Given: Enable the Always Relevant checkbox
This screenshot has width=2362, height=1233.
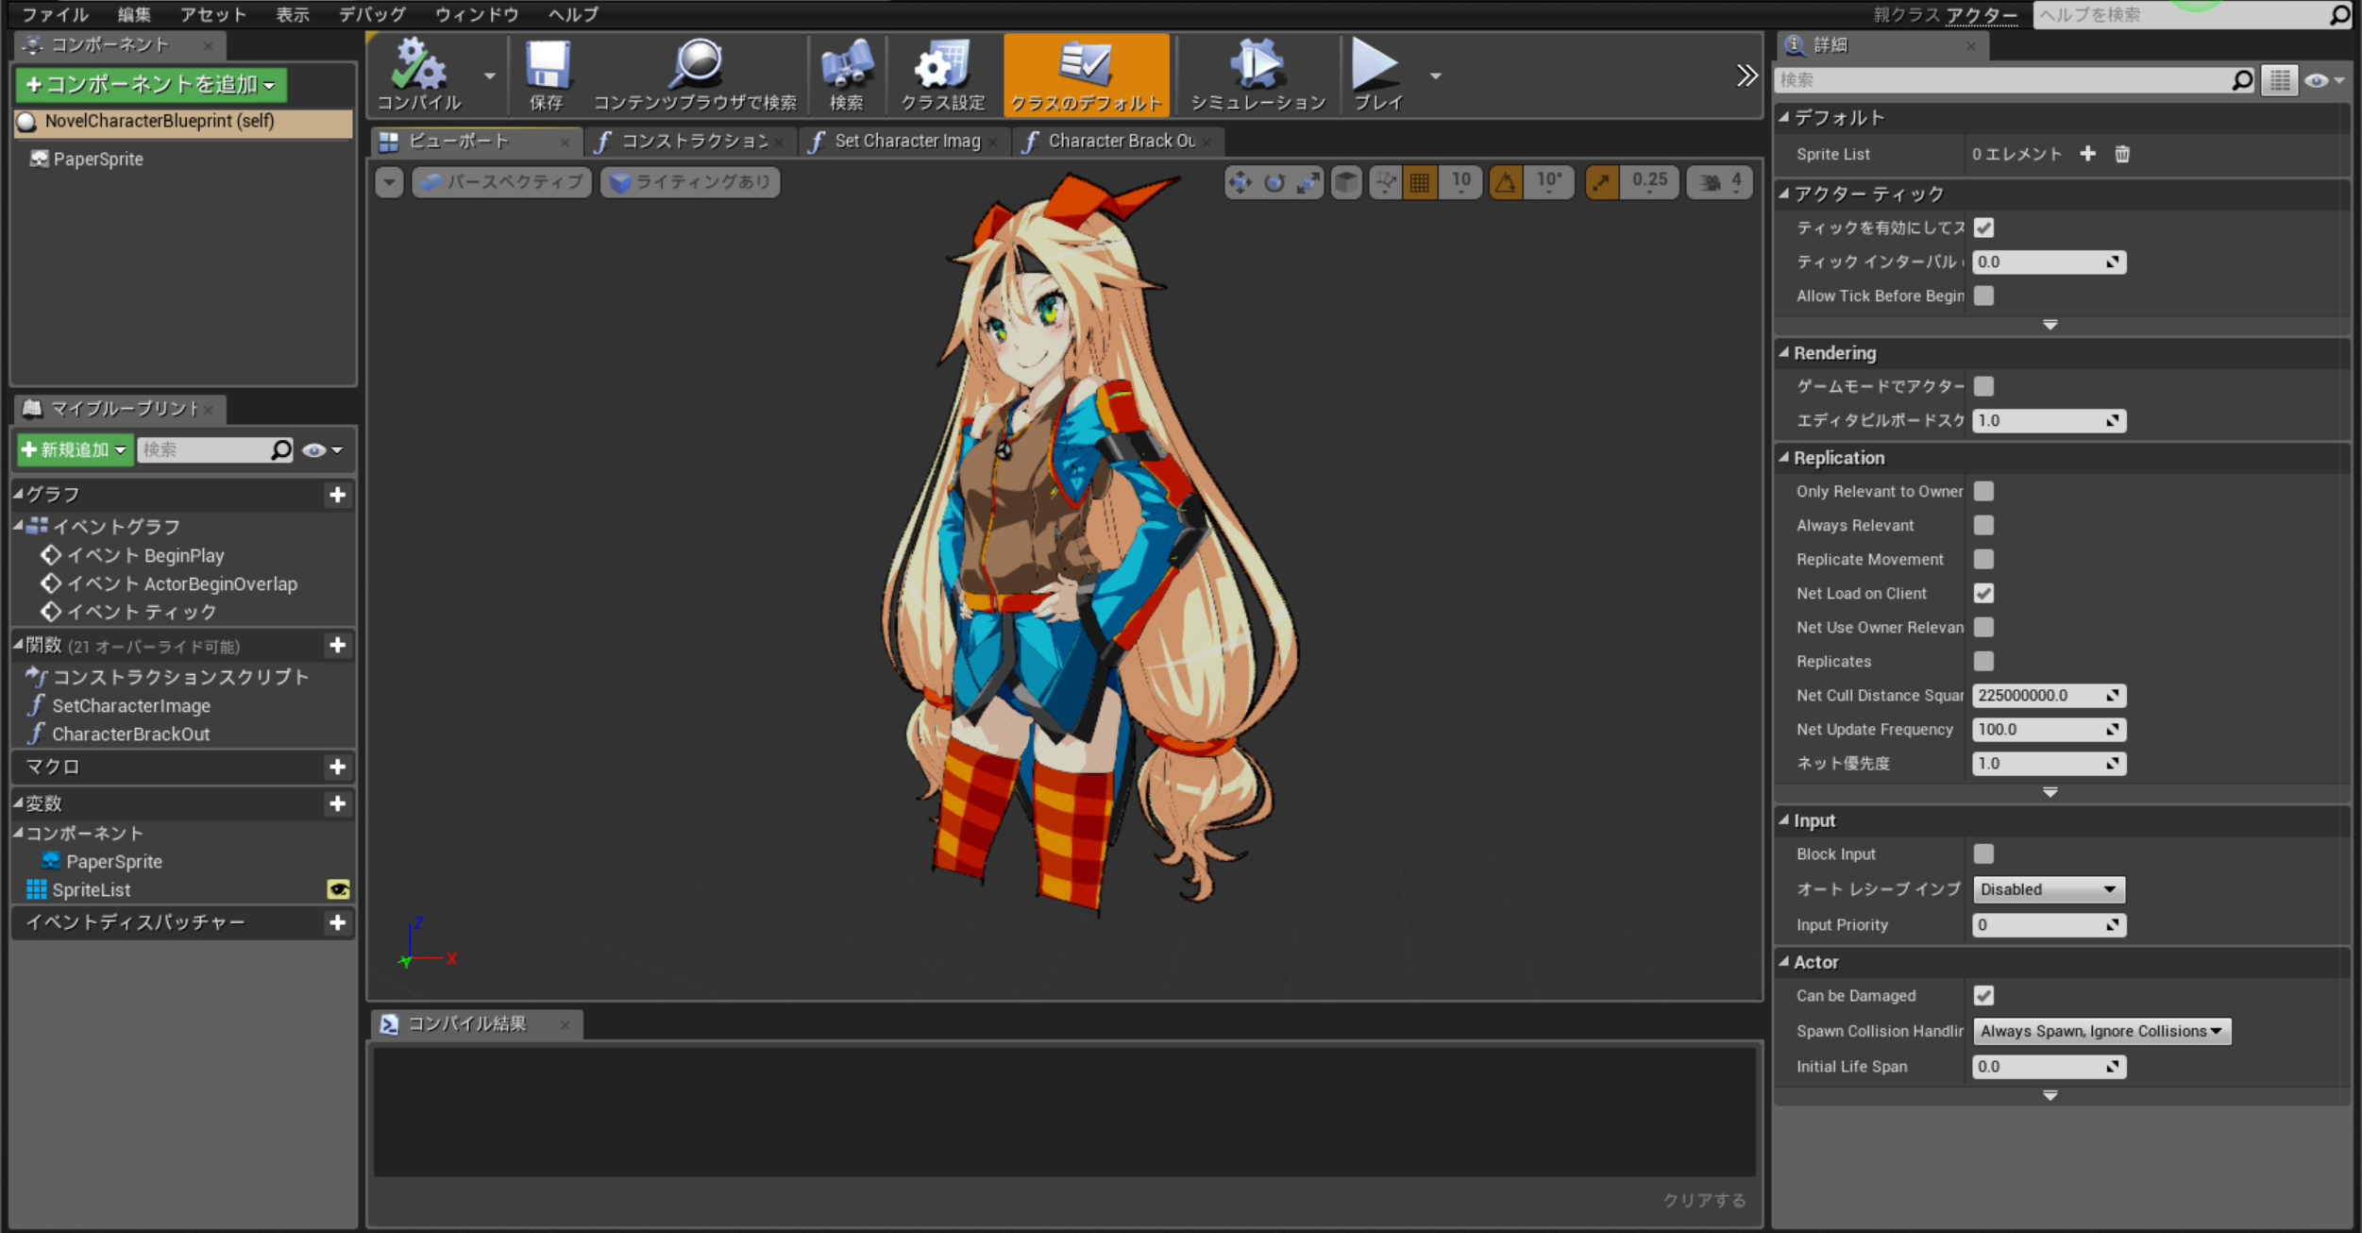Looking at the screenshot, I should pyautogui.click(x=1983, y=525).
